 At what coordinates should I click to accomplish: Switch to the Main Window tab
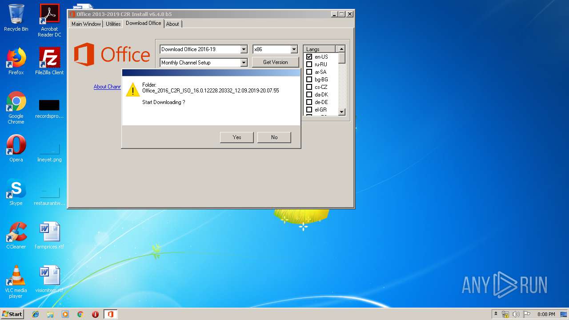[x=86, y=24]
